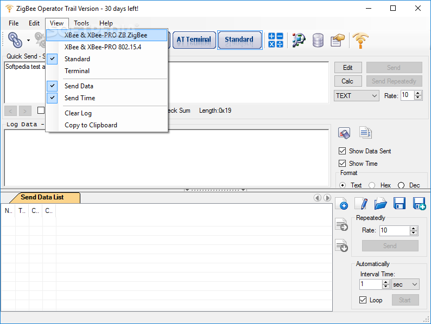Click the previous quick send arrow button

(10, 111)
